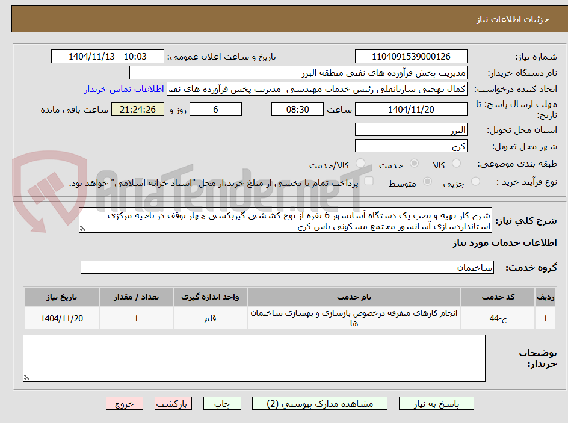This screenshot has height=423, width=568.
Task: Click the deadline date field 1404/11/20
Action: (x=411, y=109)
